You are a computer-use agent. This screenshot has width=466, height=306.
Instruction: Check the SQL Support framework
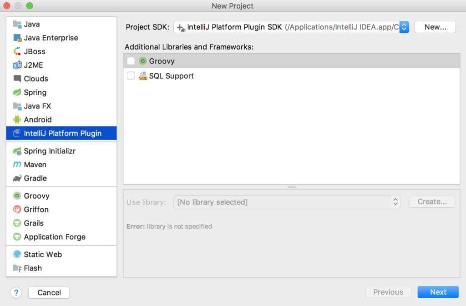click(131, 75)
